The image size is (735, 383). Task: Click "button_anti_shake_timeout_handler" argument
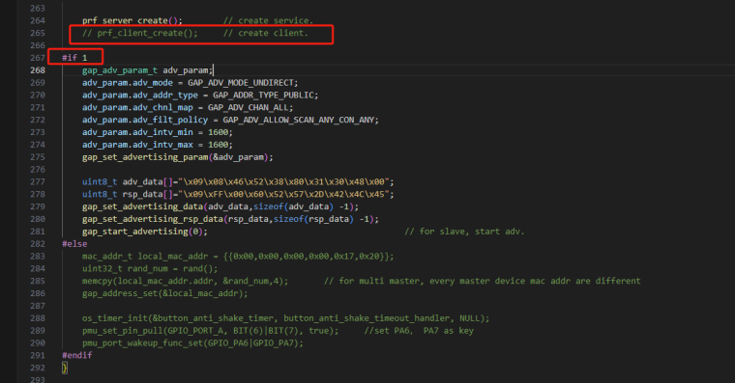click(367, 318)
